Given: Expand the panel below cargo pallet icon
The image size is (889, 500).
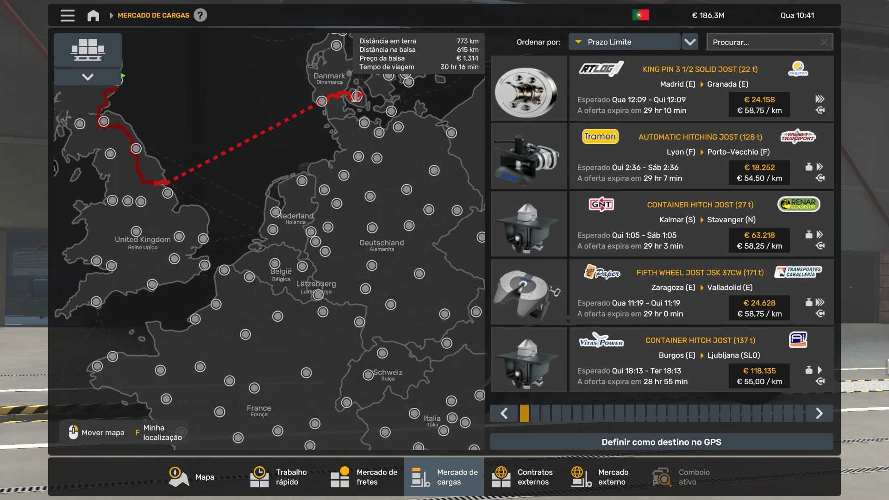Looking at the screenshot, I should click(88, 77).
